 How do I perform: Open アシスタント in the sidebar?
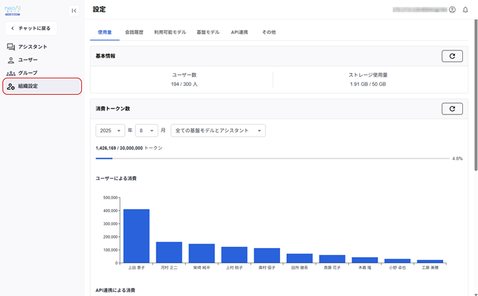31,46
